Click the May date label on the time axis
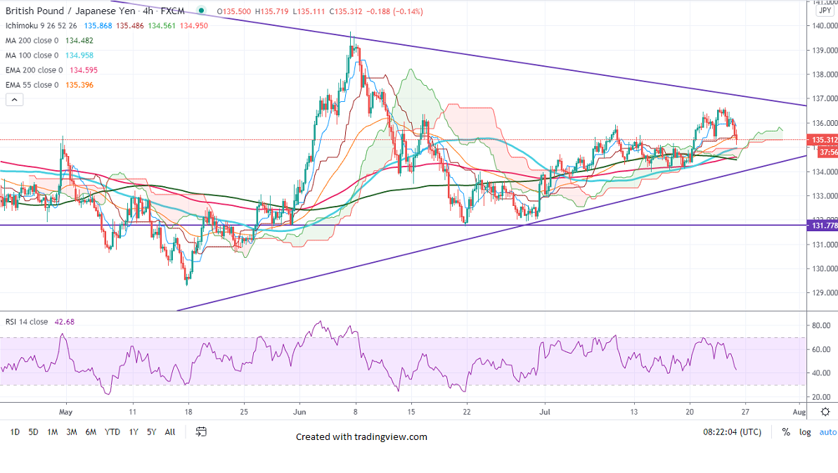Viewport: 838px width, 473px height. [66, 412]
